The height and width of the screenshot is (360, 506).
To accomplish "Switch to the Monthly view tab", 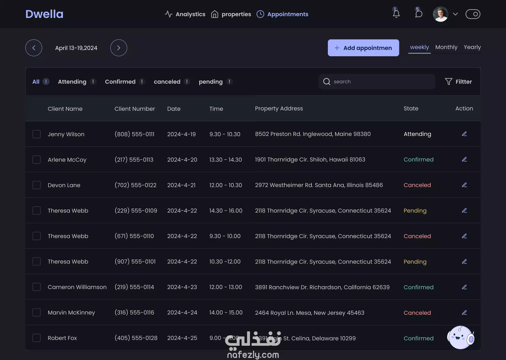I will pyautogui.click(x=446, y=47).
